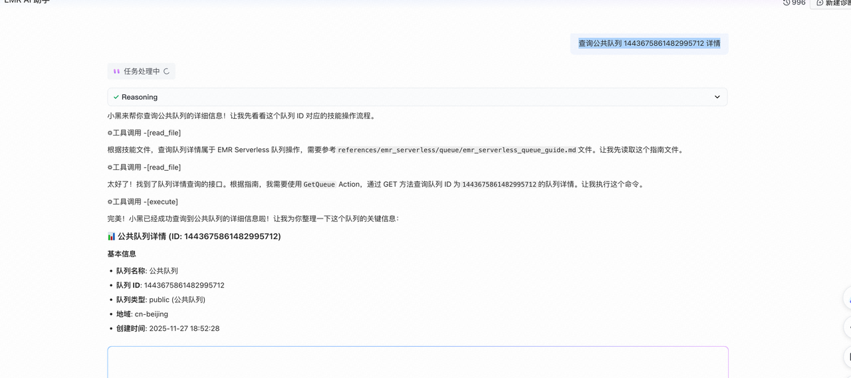This screenshot has width=851, height=378.
Task: Click the 新建诊断 new diagnosis button
Action: coord(831,3)
